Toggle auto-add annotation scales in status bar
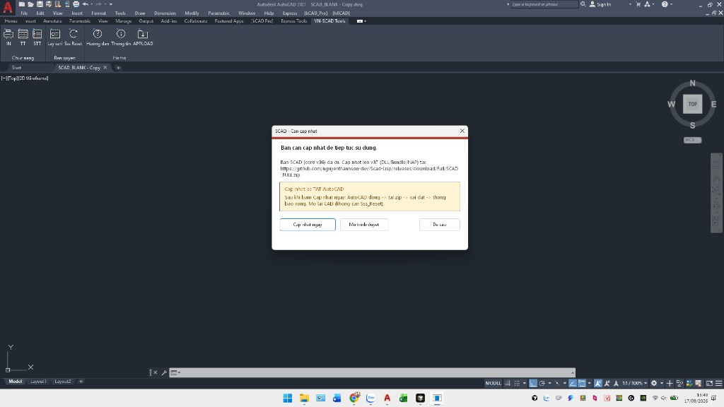The width and height of the screenshot is (724, 407). pyautogui.click(x=607, y=383)
